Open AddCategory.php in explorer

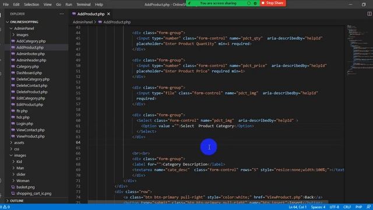tap(31, 41)
